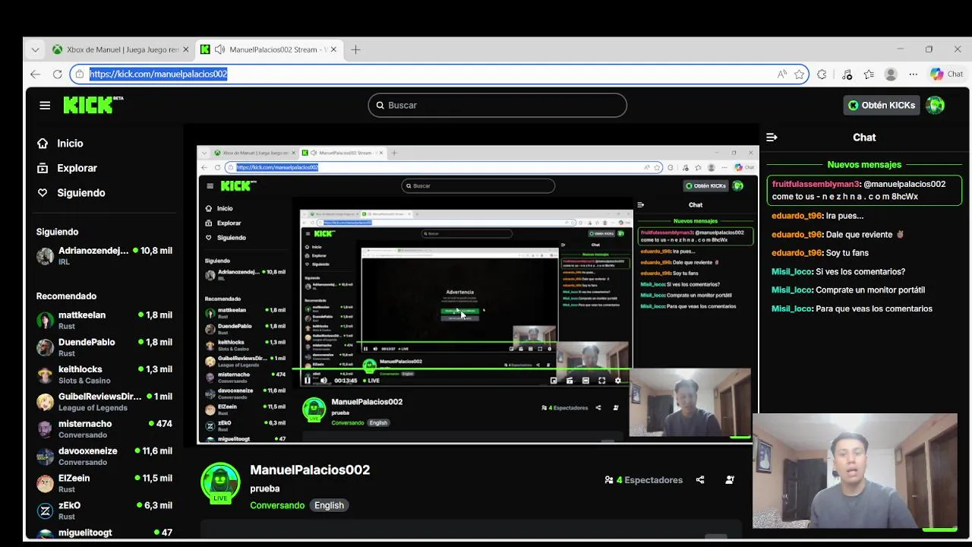Open the browser profile icon
972x547 pixels.
891,74
